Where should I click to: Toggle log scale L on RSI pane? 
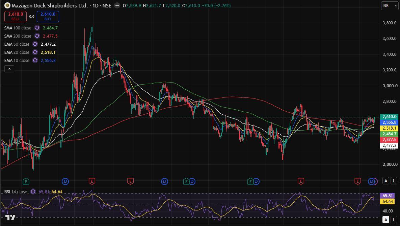coord(394,219)
